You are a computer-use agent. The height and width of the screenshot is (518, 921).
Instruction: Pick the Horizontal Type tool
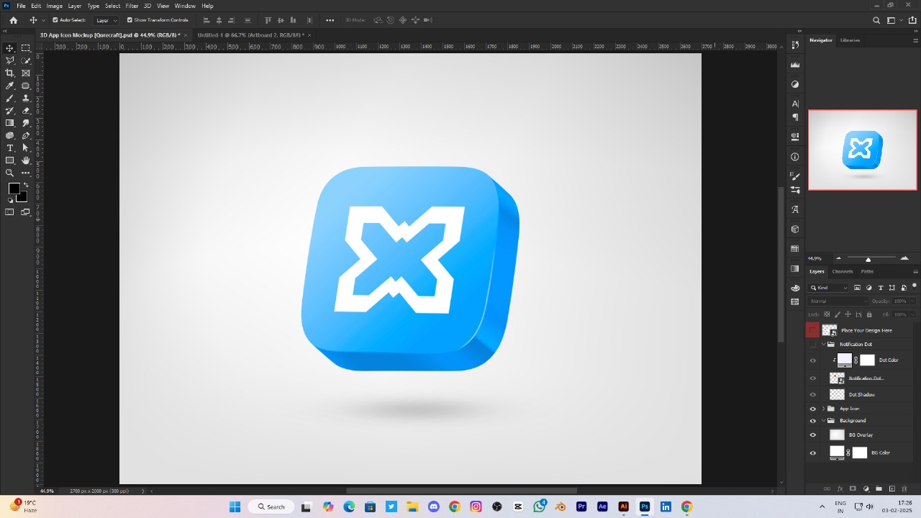[10, 147]
